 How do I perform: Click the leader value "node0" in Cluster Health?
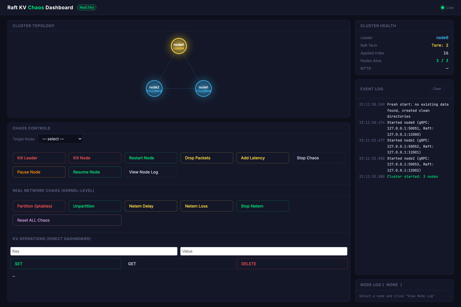(442, 38)
